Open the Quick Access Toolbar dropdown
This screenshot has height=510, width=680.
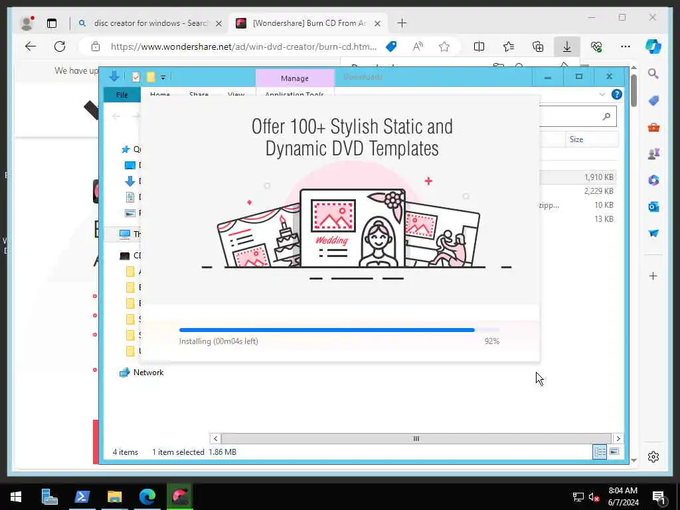click(x=163, y=77)
